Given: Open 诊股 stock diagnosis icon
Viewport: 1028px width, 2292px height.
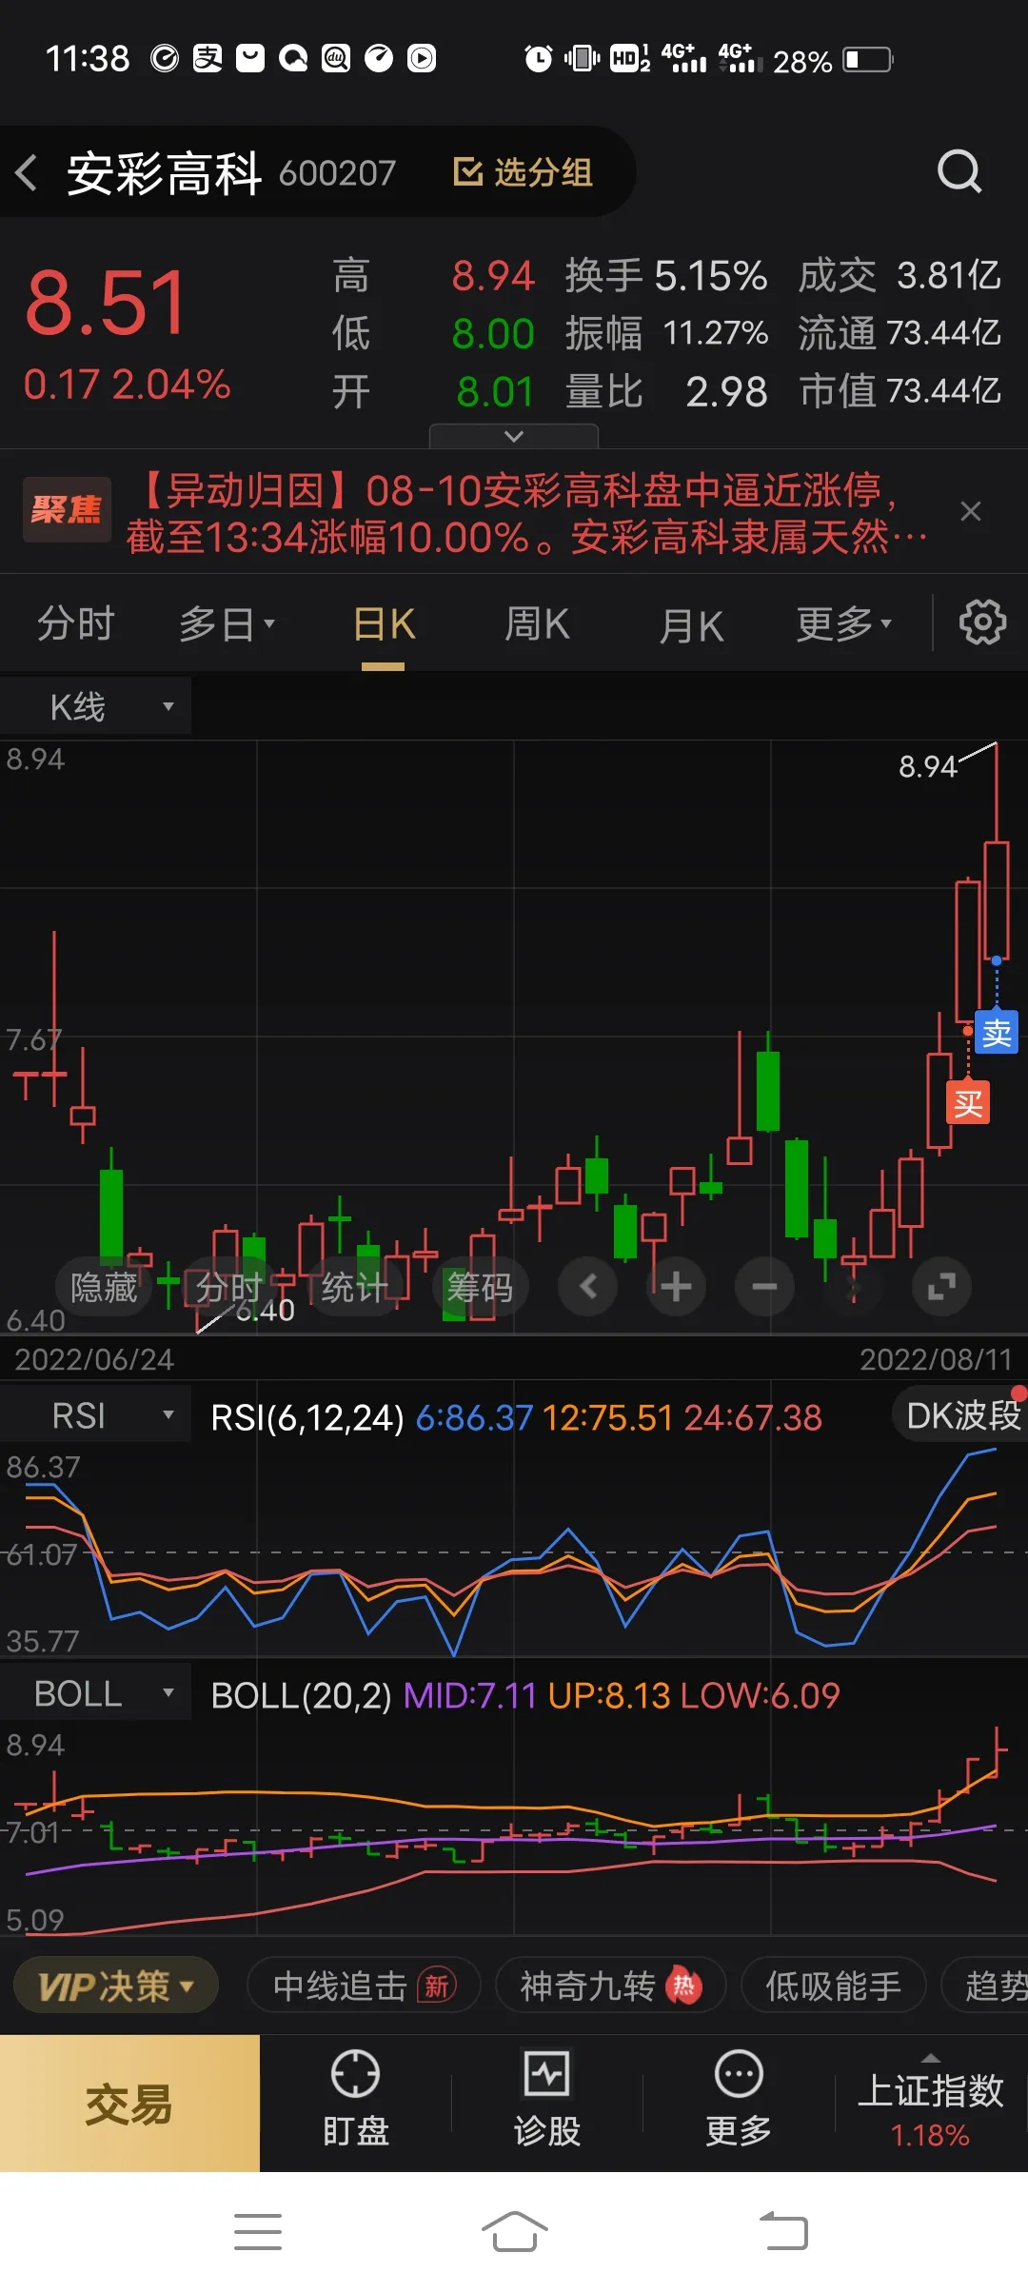Looking at the screenshot, I should 547,2100.
